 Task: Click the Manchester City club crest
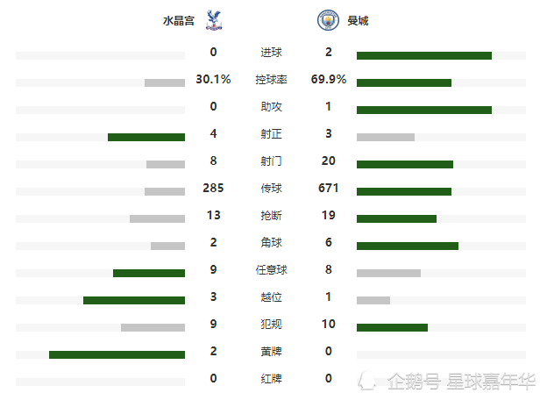click(x=328, y=20)
